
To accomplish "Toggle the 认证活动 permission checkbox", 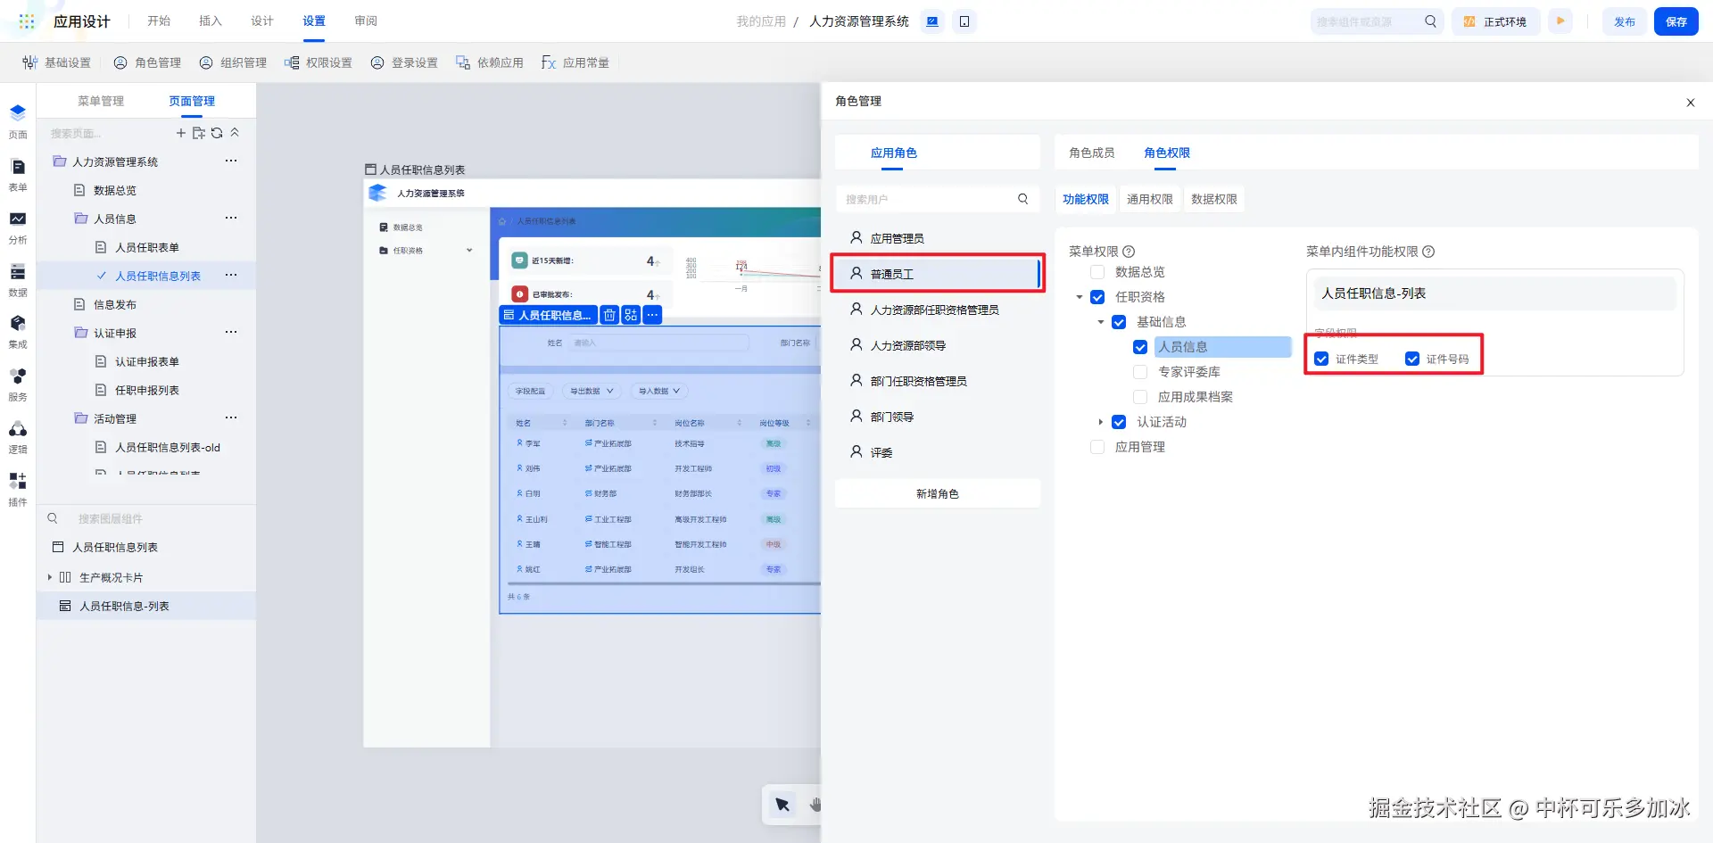I will tap(1119, 422).
